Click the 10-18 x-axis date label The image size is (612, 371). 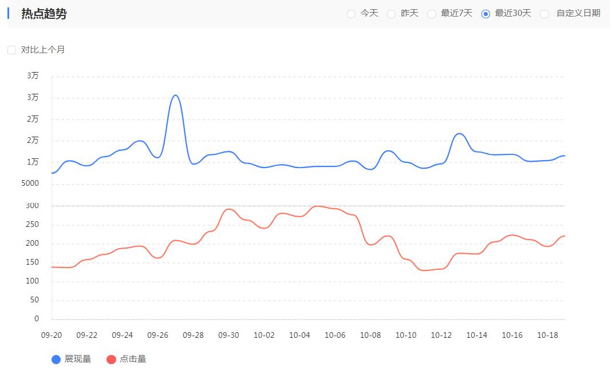pos(548,336)
